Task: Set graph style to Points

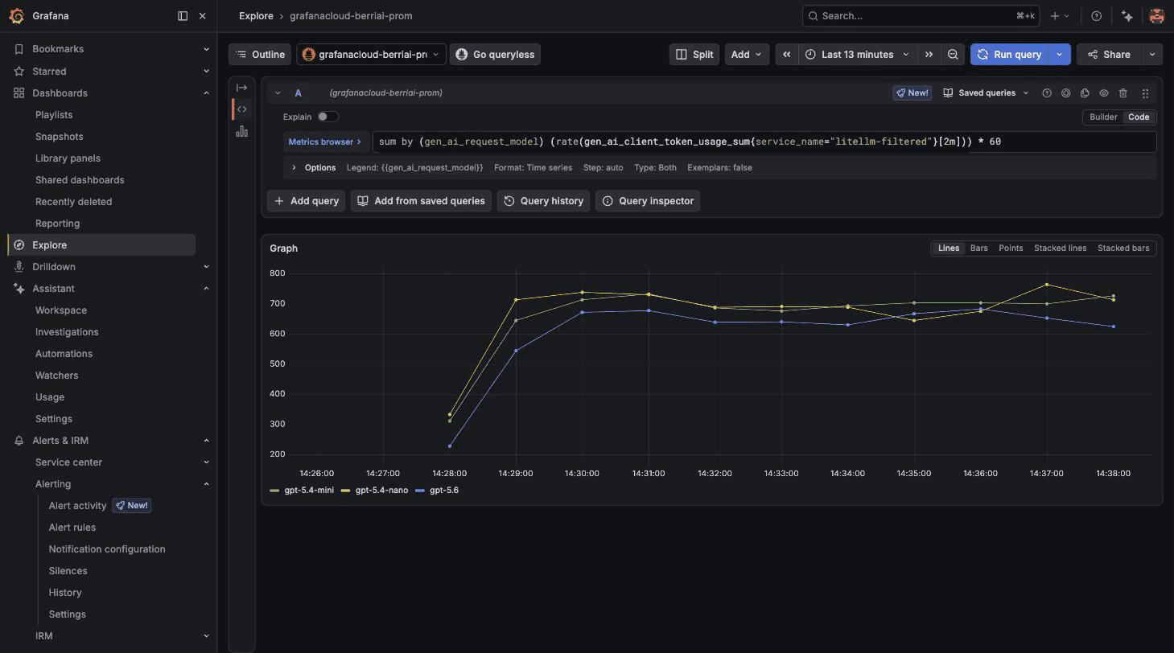Action: (x=1011, y=248)
